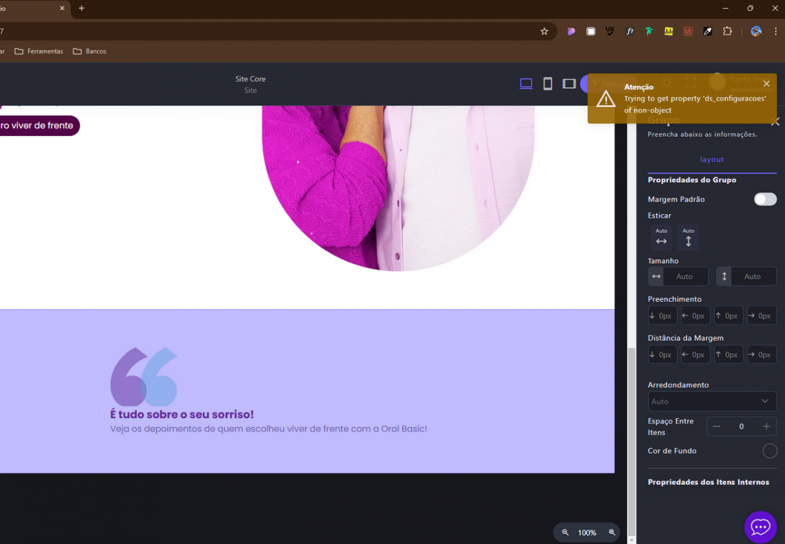Click the zoom out magnifier icon
The height and width of the screenshot is (544, 785).
(x=565, y=533)
